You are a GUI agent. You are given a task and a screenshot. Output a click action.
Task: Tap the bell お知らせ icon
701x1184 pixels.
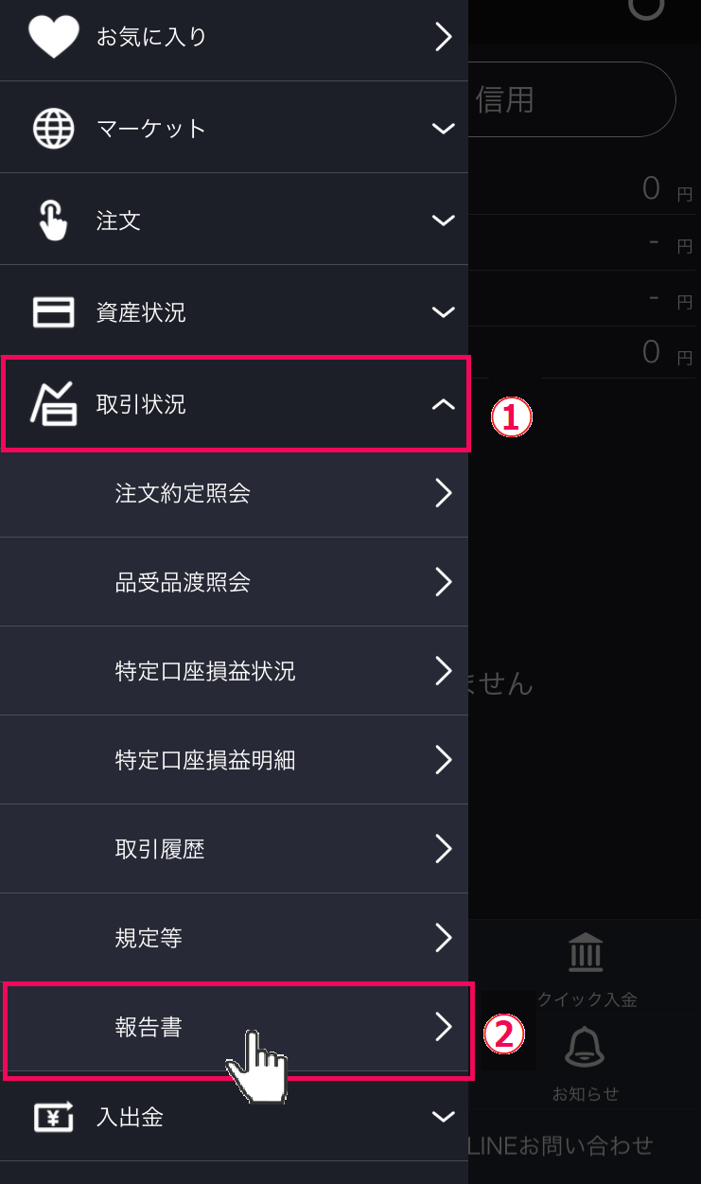(x=585, y=1047)
